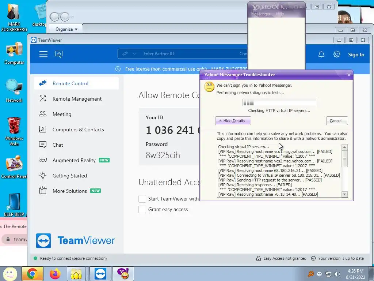Open TeamViewer notifications bell
Screen dimensions: 374x281
point(321,54)
